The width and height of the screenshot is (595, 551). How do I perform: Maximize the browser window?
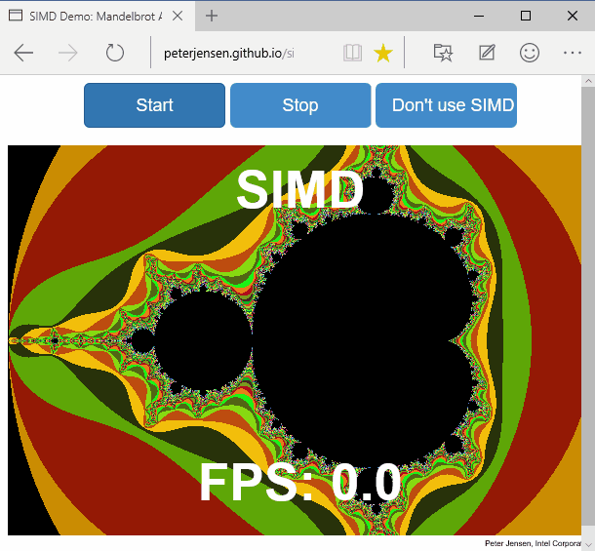(x=526, y=16)
